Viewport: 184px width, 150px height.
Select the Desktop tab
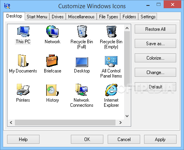point(14,16)
